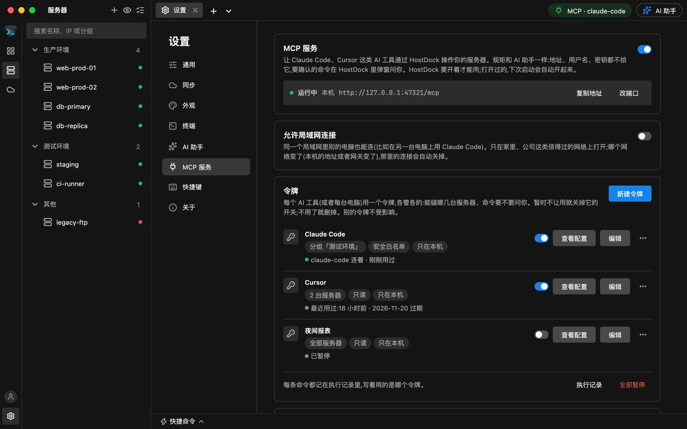Click 复制地址 to copy MCP address

point(589,93)
